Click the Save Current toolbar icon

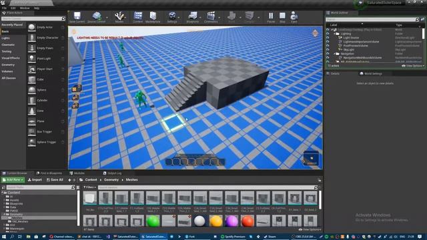(x=77, y=17)
